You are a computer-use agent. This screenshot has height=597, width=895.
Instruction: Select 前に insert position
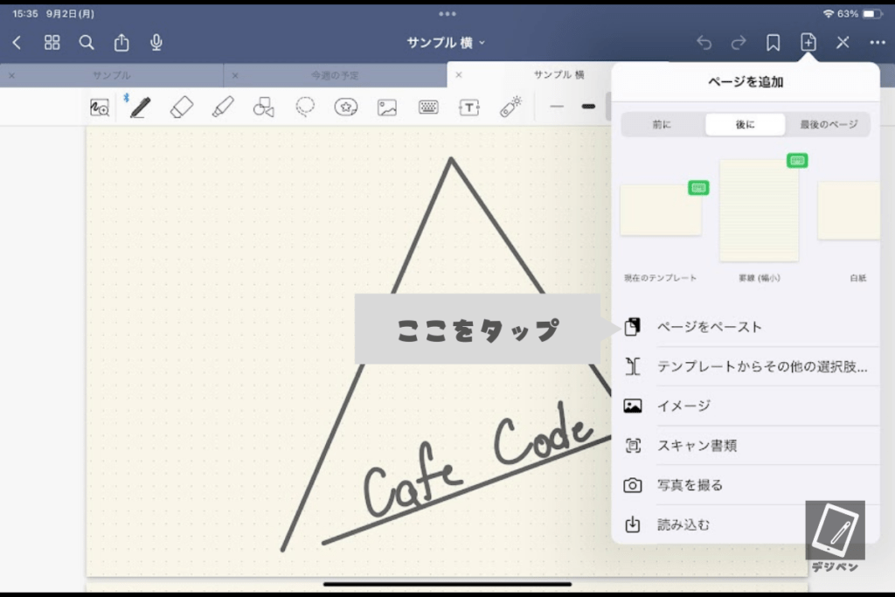click(663, 124)
